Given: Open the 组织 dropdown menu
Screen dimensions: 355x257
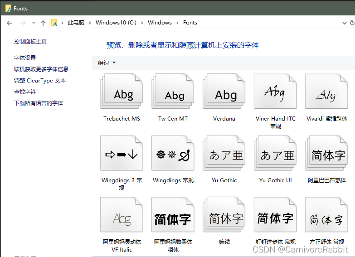Looking at the screenshot, I should pyautogui.click(x=107, y=63).
